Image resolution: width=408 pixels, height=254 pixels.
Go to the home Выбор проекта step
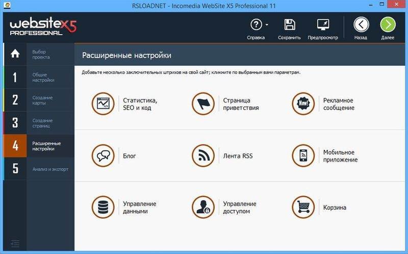(x=39, y=55)
